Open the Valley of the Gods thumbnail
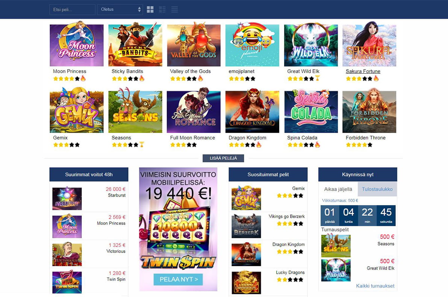The width and height of the screenshot is (448, 297). pos(194,45)
